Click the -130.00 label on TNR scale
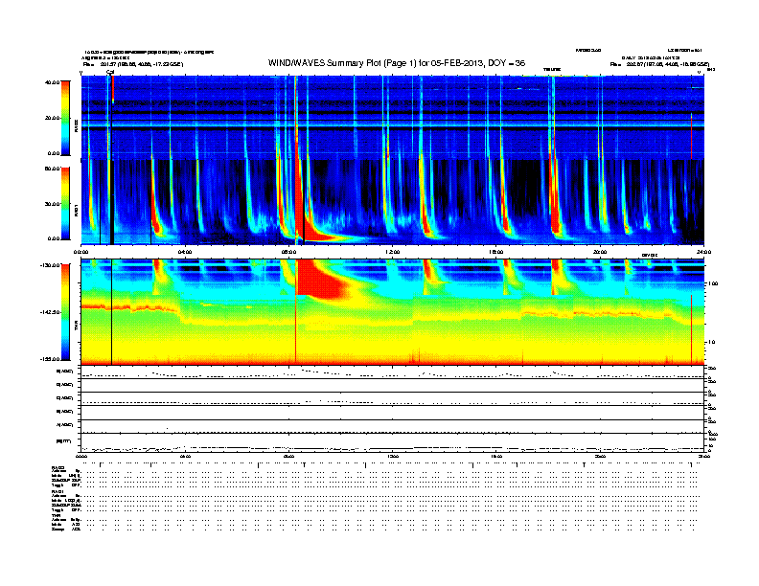Image resolution: width=759 pixels, height=586 pixels. pyautogui.click(x=50, y=265)
